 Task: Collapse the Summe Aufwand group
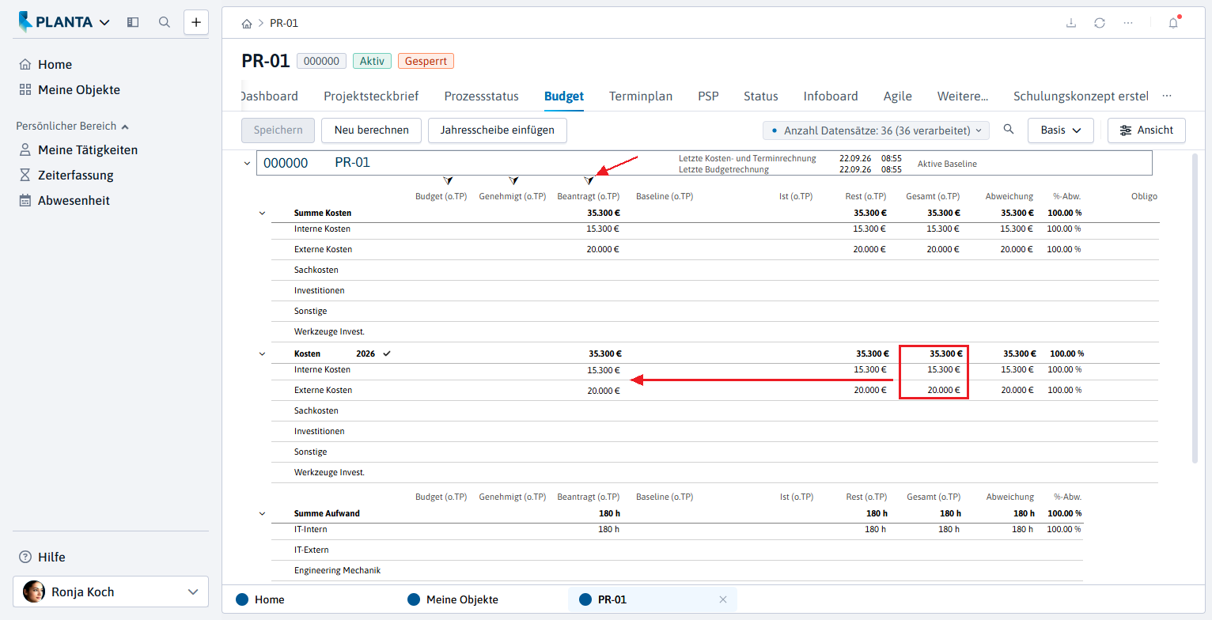tap(262, 514)
